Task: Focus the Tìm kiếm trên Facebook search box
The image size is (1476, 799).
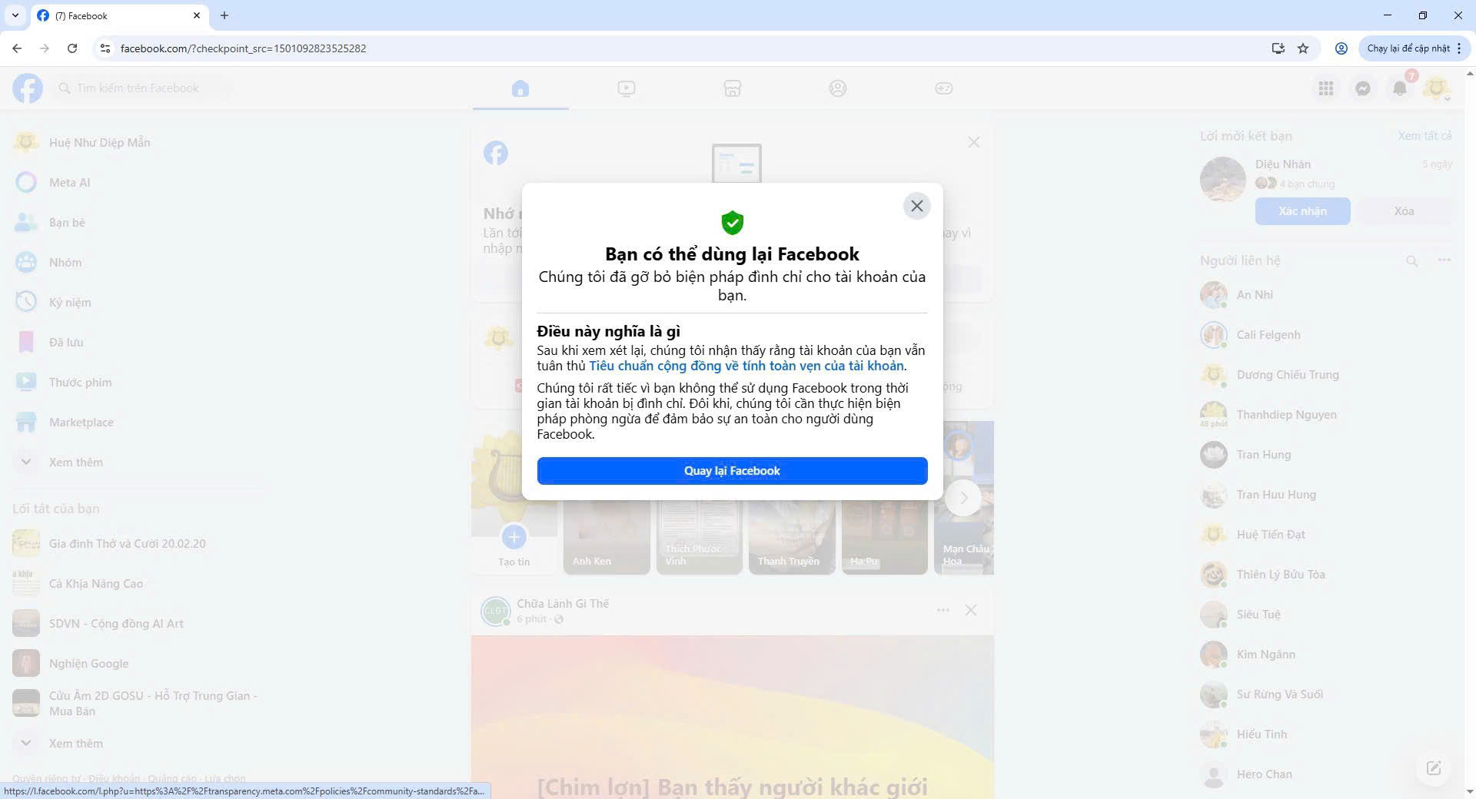Action: click(142, 88)
